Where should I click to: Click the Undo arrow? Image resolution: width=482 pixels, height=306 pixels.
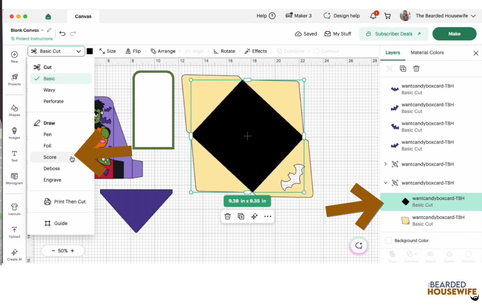click(x=62, y=33)
